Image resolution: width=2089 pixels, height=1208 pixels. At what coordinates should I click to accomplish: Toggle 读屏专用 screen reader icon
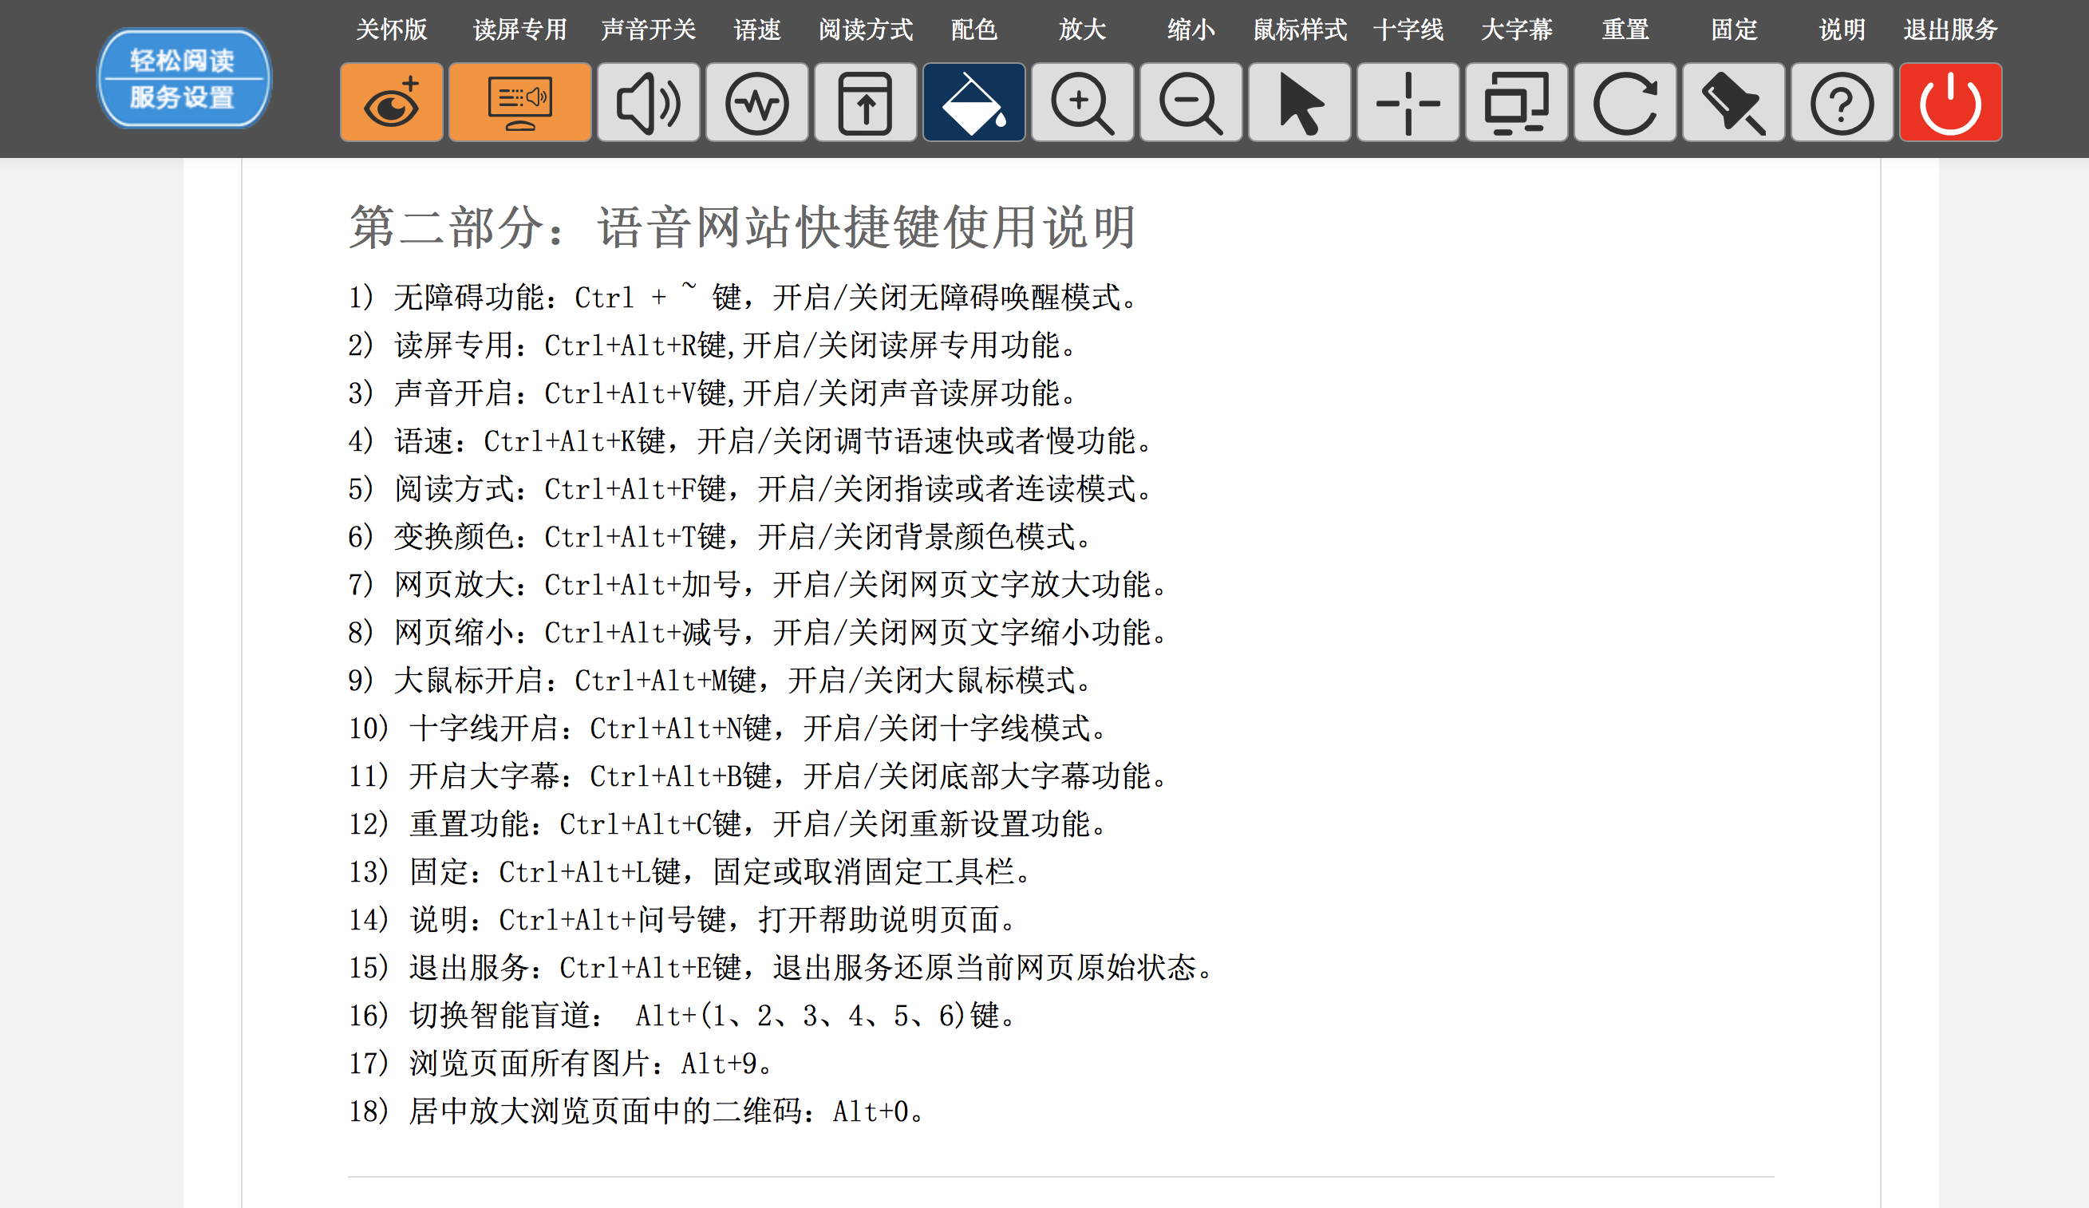click(x=519, y=103)
